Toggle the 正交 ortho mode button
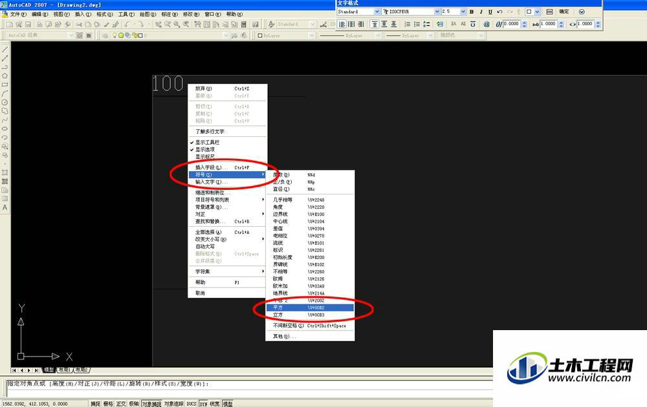Screen dimensions: 647x407 click(x=121, y=404)
